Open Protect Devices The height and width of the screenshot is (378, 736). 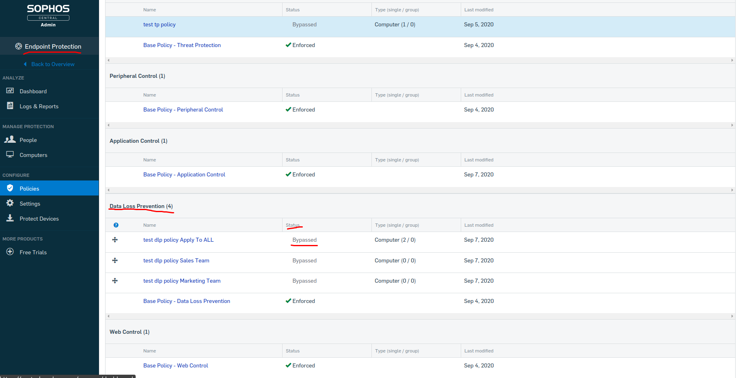(x=39, y=219)
